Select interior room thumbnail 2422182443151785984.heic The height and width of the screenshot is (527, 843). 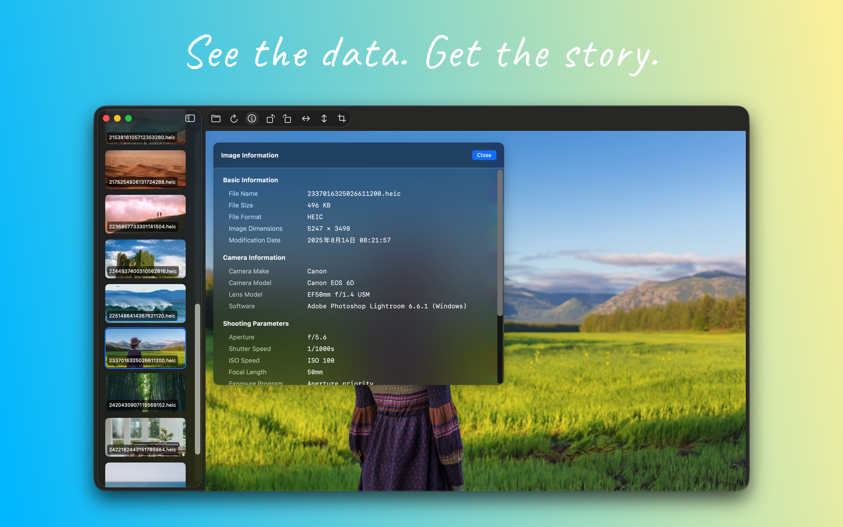click(x=145, y=437)
